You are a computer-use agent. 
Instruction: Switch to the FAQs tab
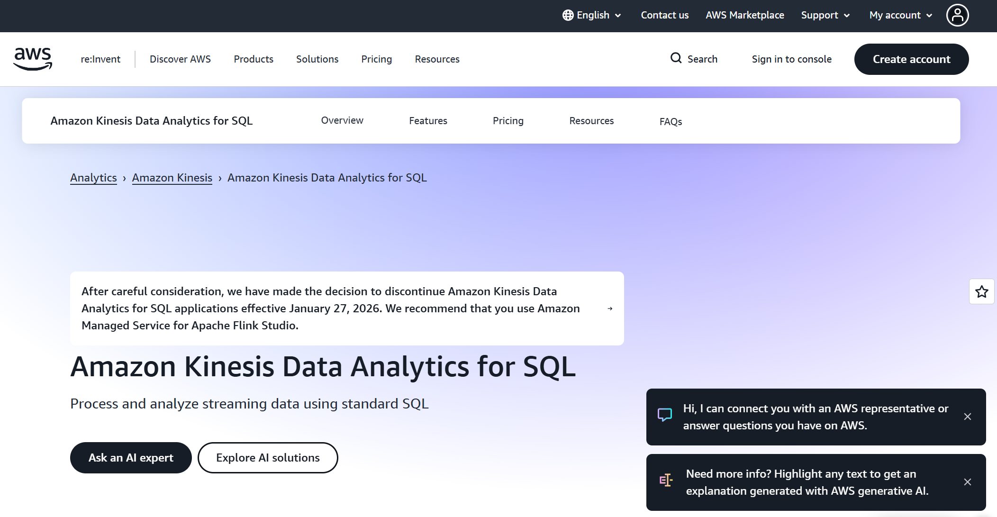point(670,121)
